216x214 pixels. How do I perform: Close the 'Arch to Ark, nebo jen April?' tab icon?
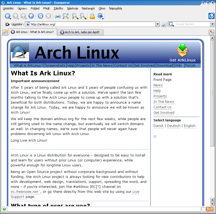62,32
